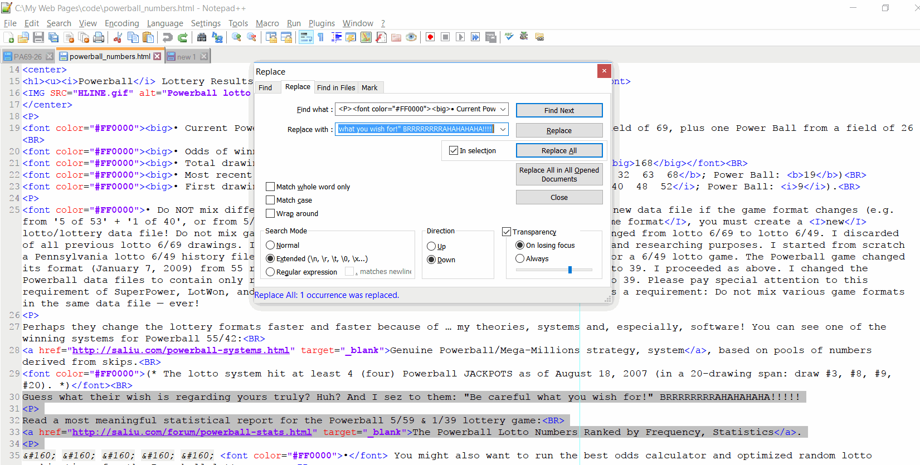Click the Stop recording macro icon

tap(445, 37)
